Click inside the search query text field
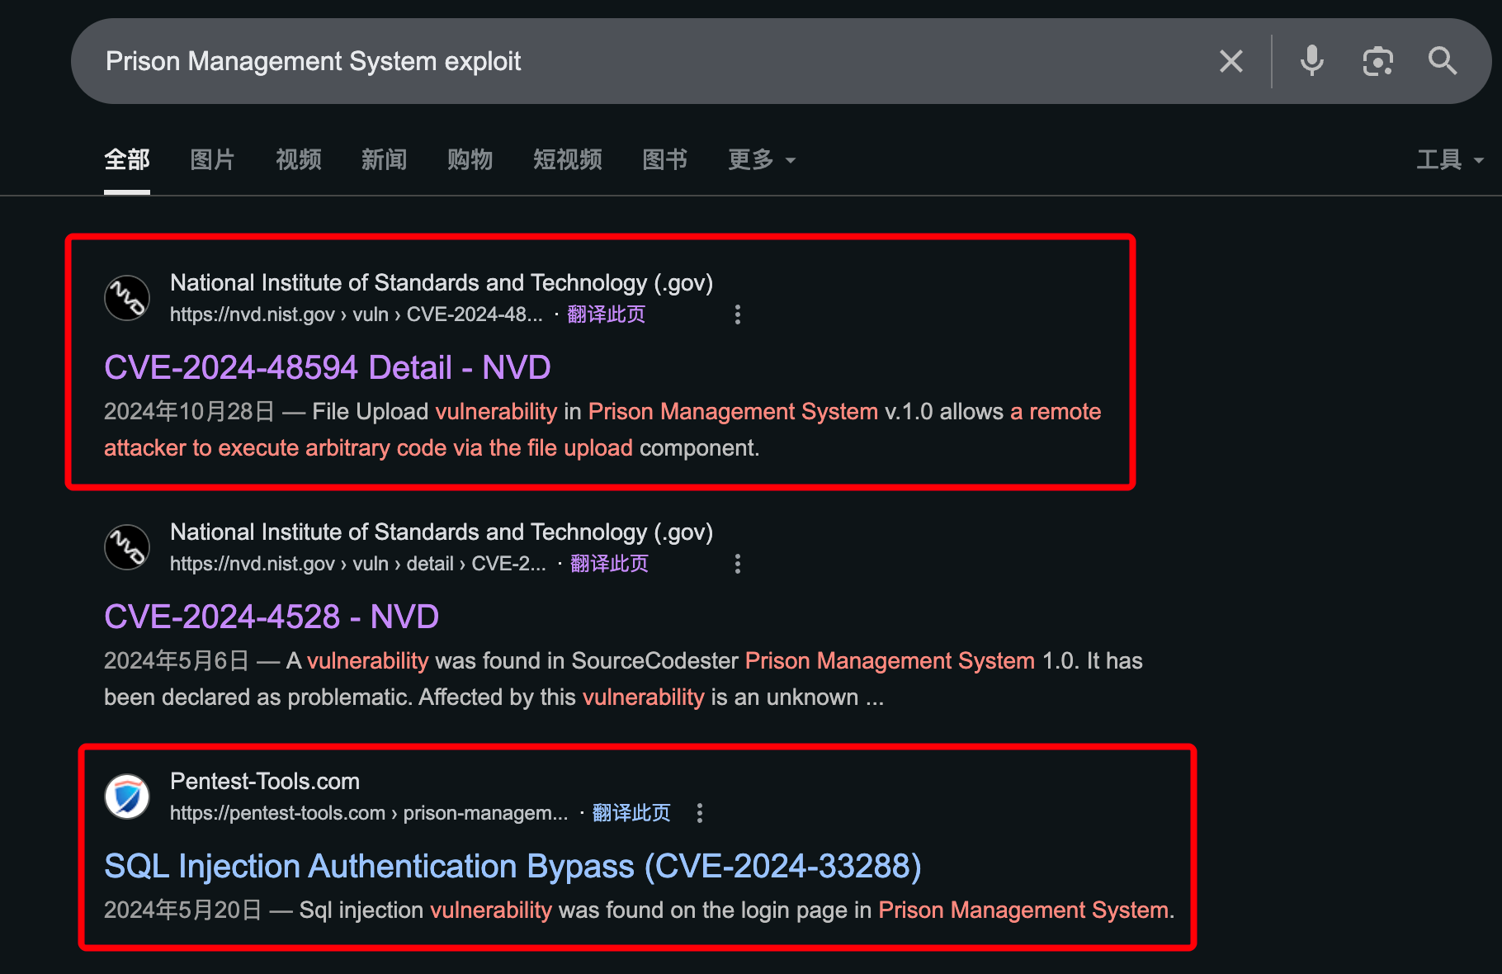Viewport: 1502px width, 974px height. tap(644, 61)
